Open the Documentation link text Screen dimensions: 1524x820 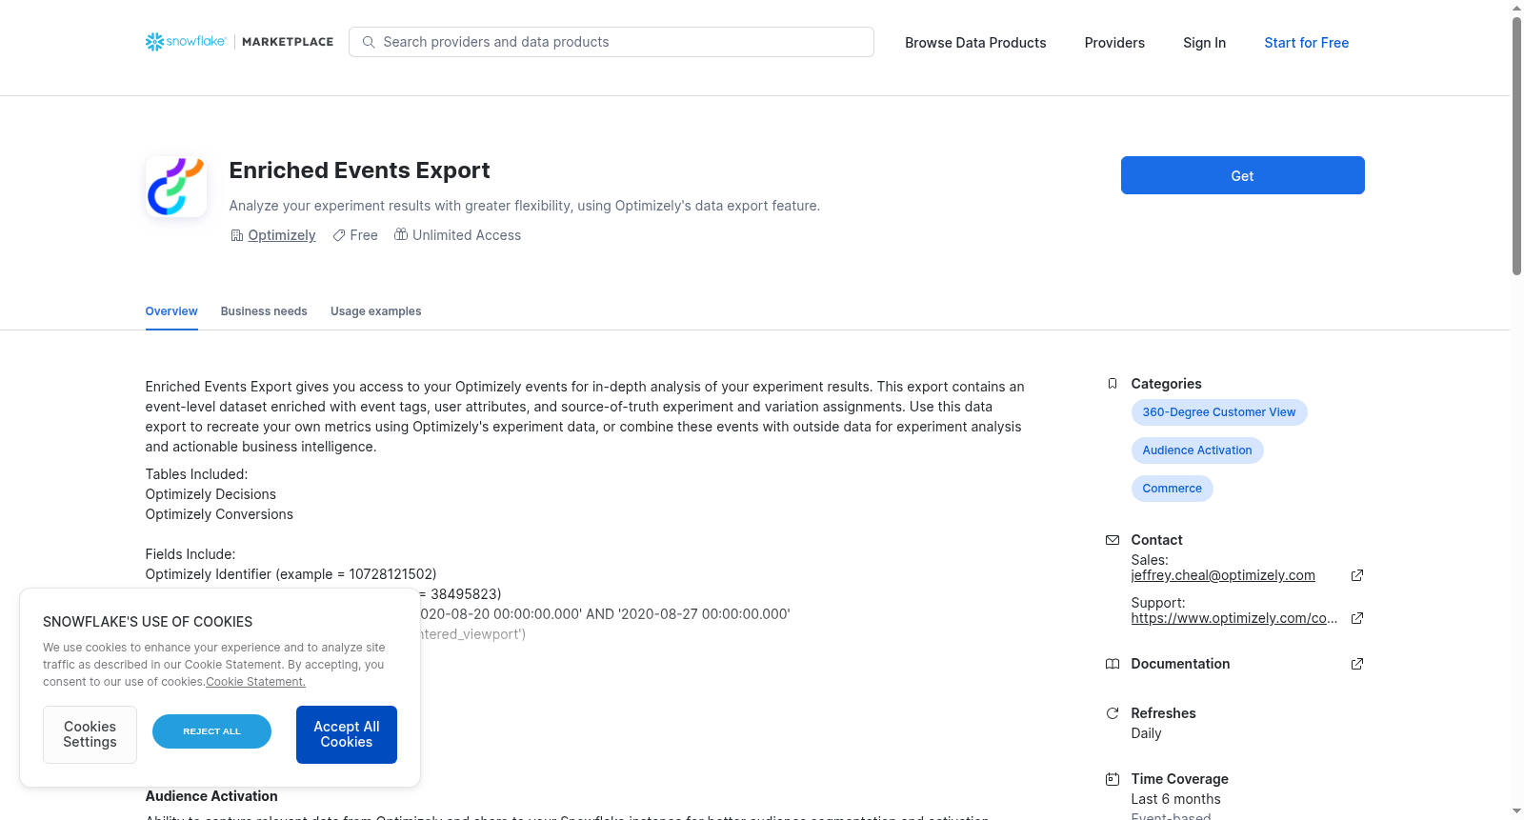point(1180,664)
